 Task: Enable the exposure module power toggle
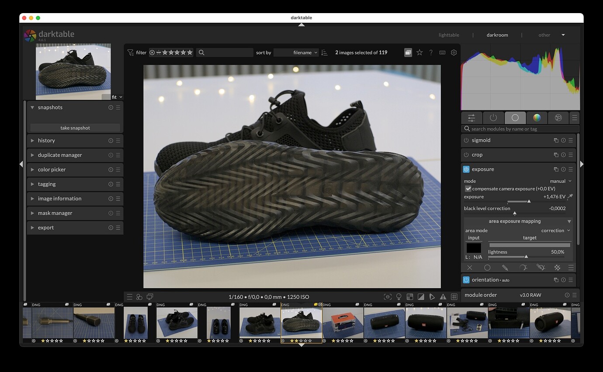tap(466, 169)
